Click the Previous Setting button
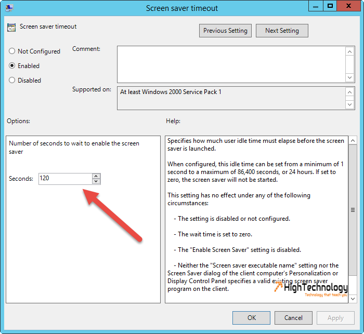Screen dimensions: 364x334 click(x=225, y=31)
